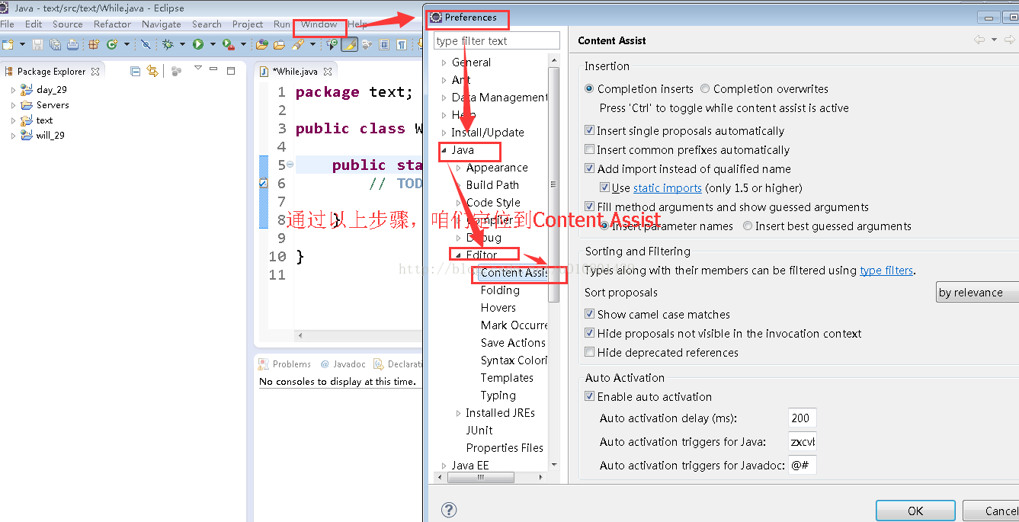Toggle Link with Editor in Package Explorer
This screenshot has width=1019, height=522.
click(152, 71)
